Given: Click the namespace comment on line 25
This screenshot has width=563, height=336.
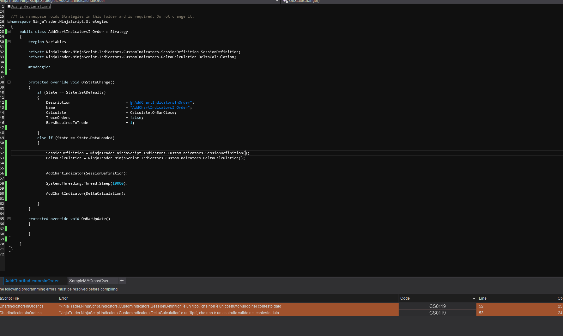Looking at the screenshot, I should (102, 16).
